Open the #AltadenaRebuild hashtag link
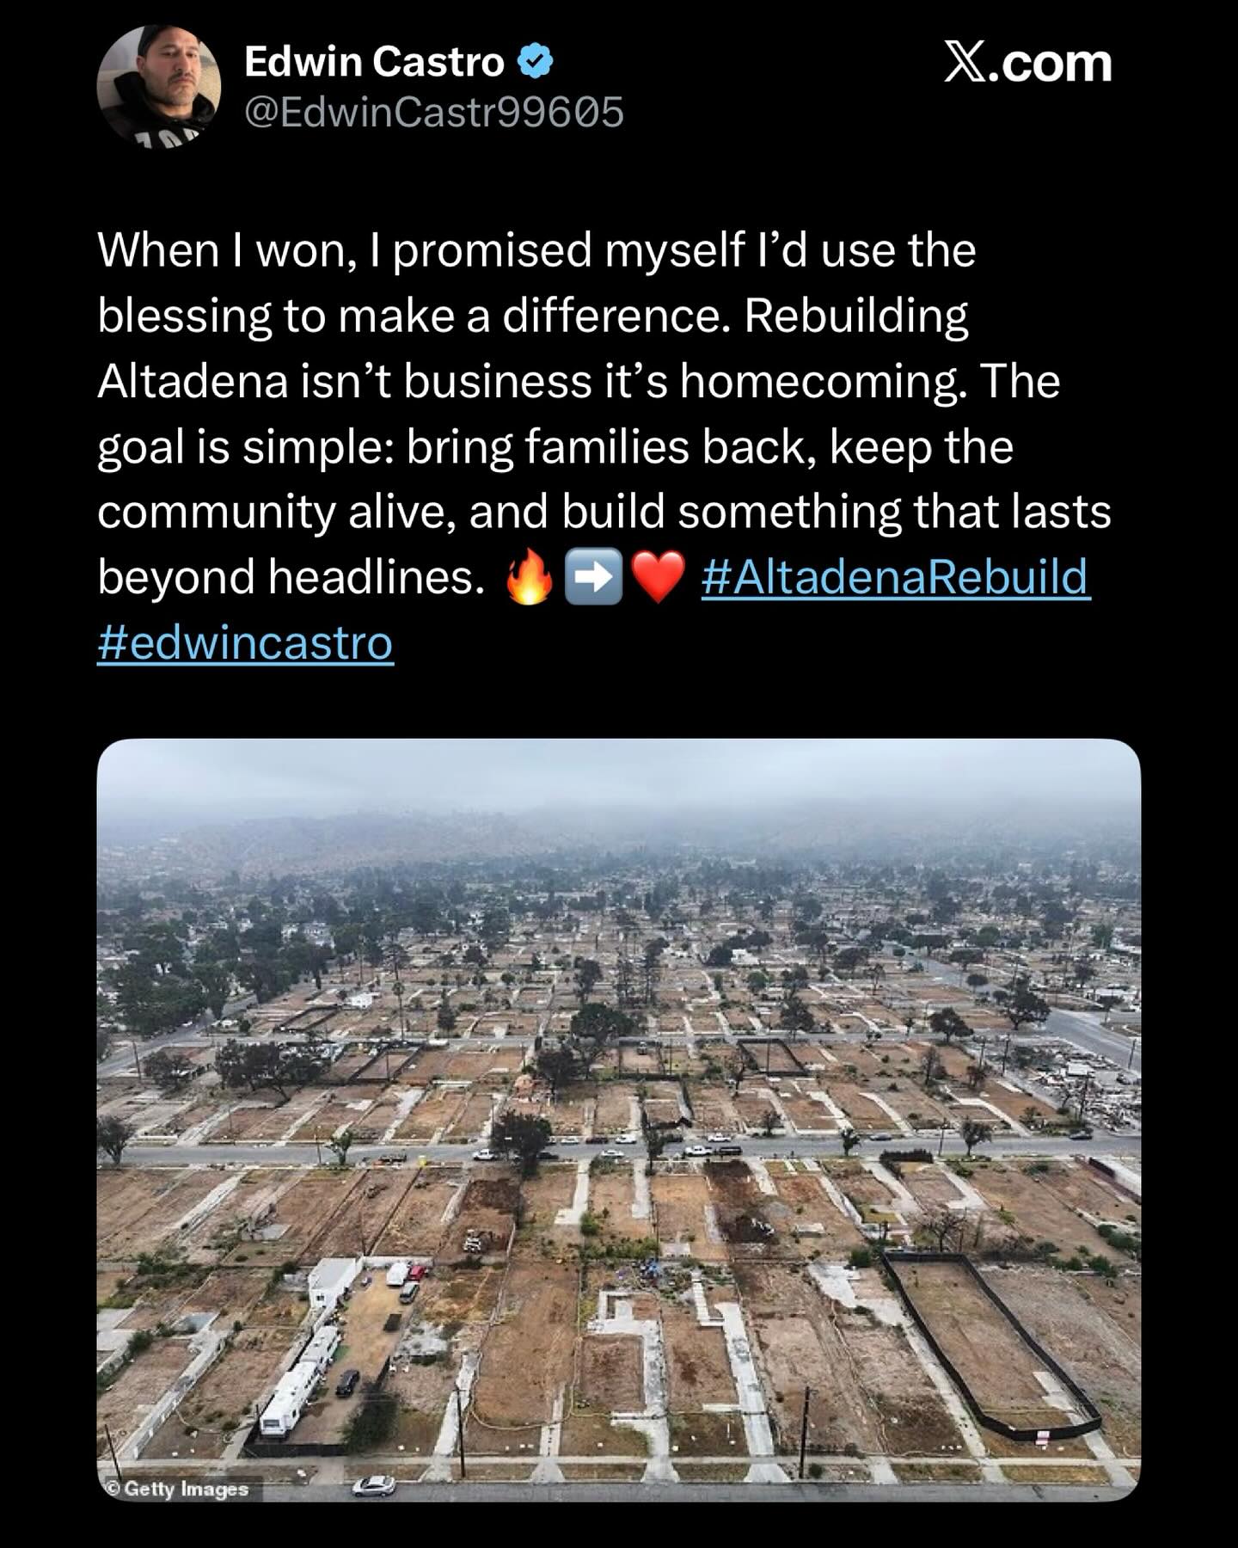This screenshot has height=1548, width=1238. click(x=896, y=577)
